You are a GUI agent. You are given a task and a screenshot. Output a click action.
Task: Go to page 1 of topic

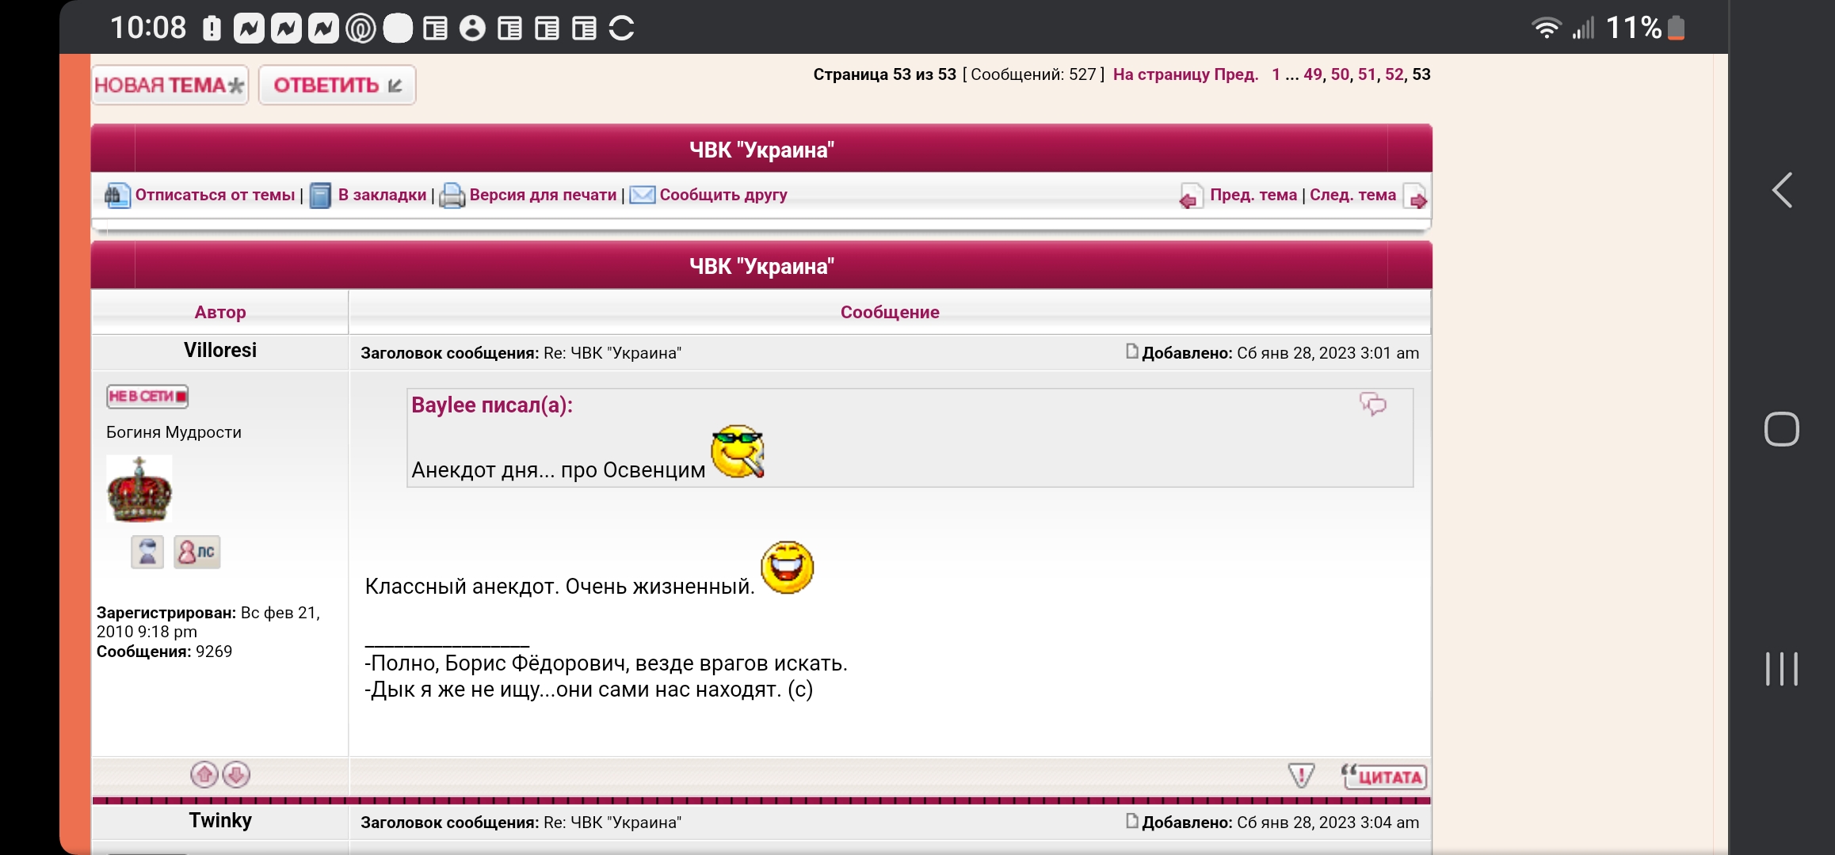click(1276, 74)
